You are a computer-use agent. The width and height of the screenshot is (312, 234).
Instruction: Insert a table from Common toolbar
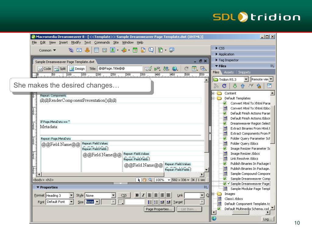(x=97, y=50)
